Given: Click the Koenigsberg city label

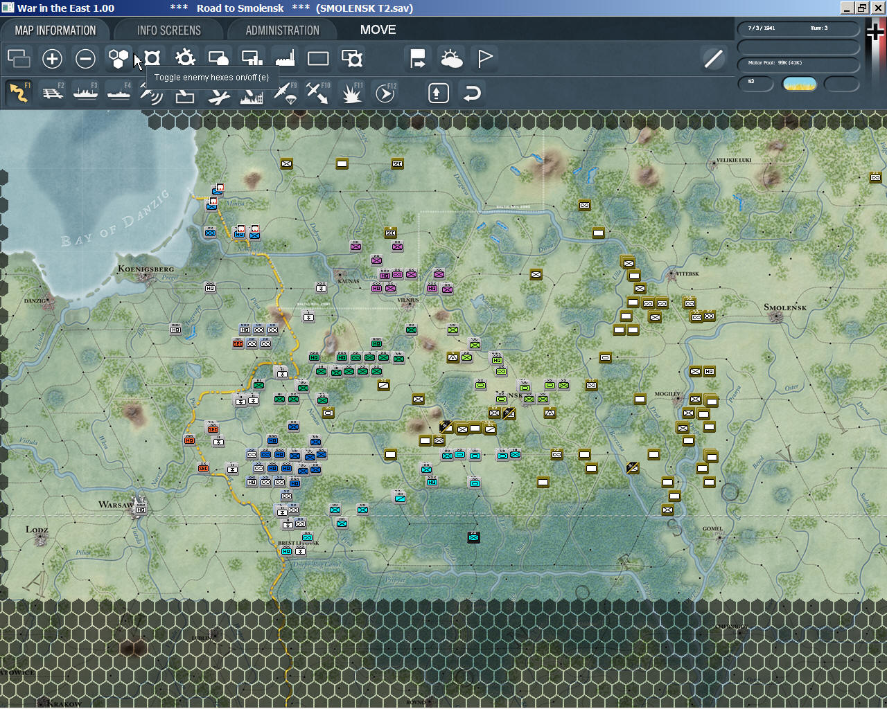Looking at the screenshot, I should click(146, 269).
